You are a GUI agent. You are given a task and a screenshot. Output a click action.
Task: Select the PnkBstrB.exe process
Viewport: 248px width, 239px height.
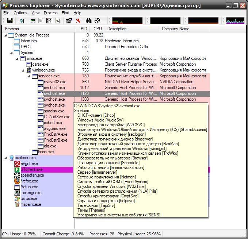click(56, 140)
